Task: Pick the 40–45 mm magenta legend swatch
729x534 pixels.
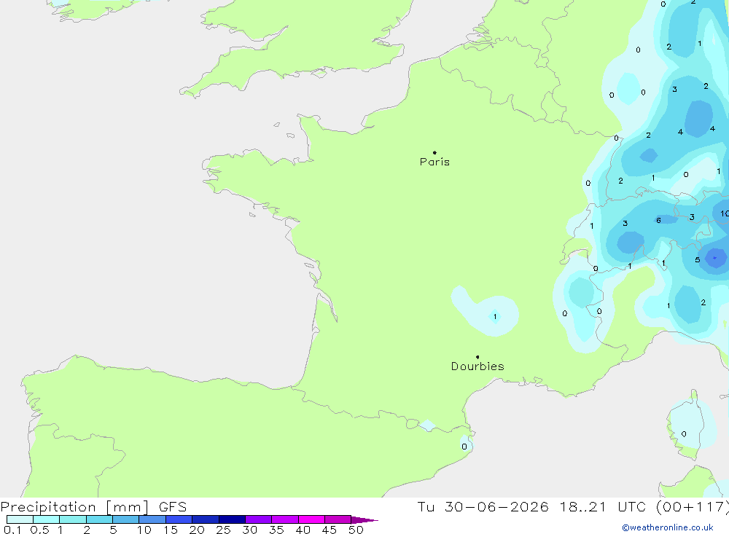Action: pos(311,519)
